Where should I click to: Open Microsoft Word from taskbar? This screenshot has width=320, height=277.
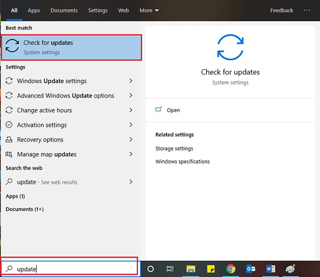click(270, 269)
